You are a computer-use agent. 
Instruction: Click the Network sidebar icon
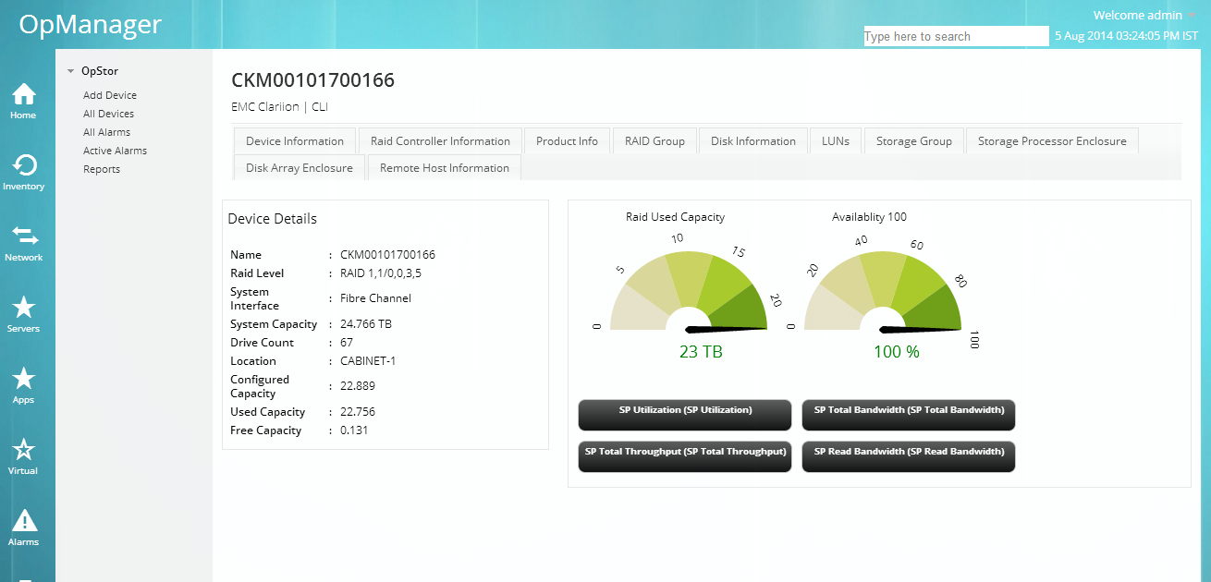tap(25, 242)
